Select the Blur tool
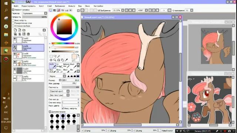The height and width of the screenshot is (133, 237). [x=73, y=71]
